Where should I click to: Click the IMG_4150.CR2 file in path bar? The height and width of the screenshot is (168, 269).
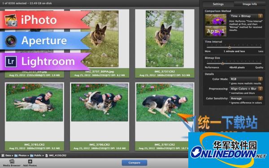pyautogui.click(x=56, y=155)
